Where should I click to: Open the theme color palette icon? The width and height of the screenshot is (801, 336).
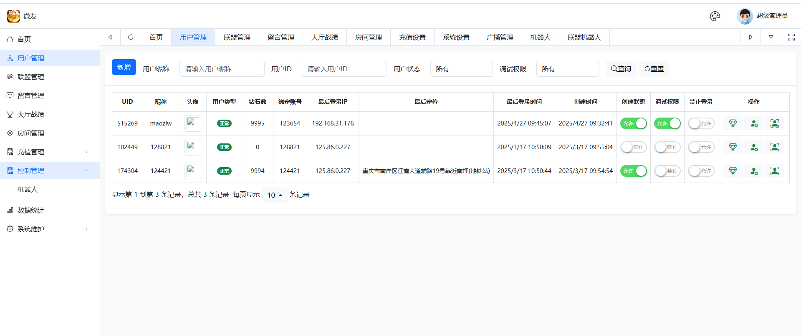(x=715, y=16)
